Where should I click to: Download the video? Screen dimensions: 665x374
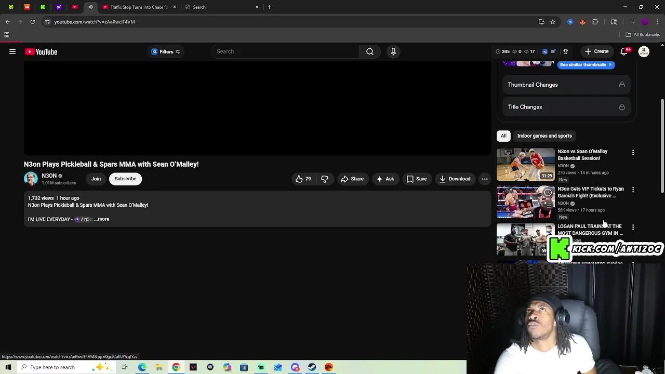[x=455, y=179]
